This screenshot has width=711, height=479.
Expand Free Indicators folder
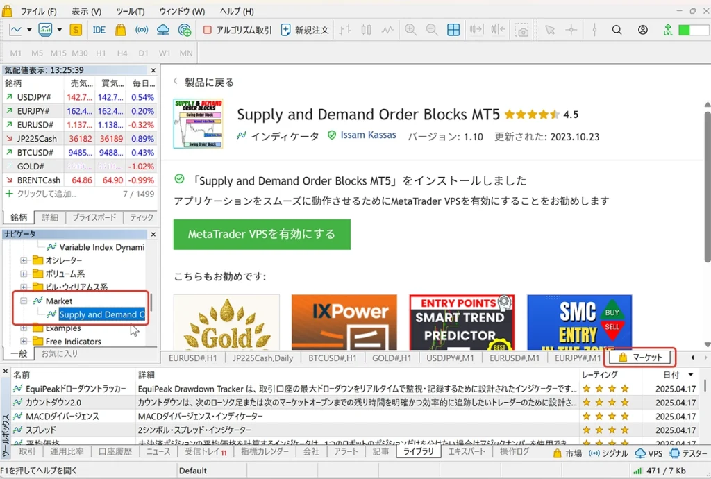pos(24,342)
